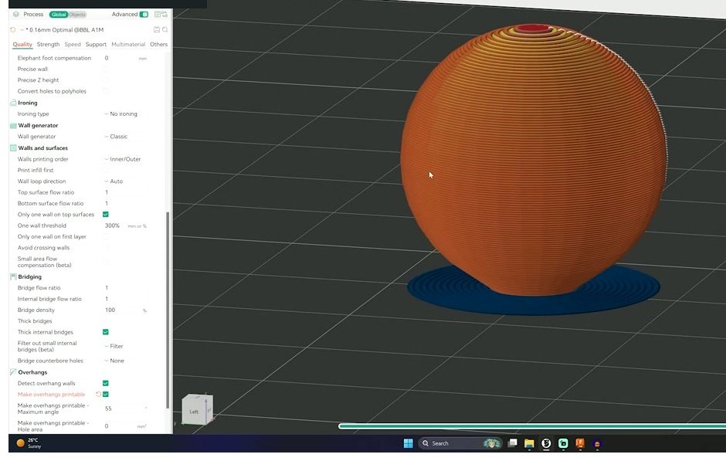Click the Walls and surfaces section icon

(x=13, y=148)
